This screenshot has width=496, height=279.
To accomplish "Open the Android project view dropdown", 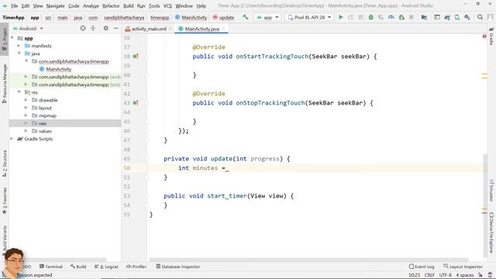I will 28,29.
